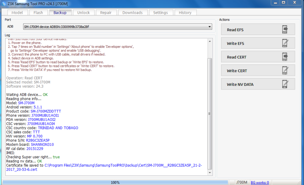
Task: Click the log vertical scrollbar thumb
Action: (x=210, y=114)
